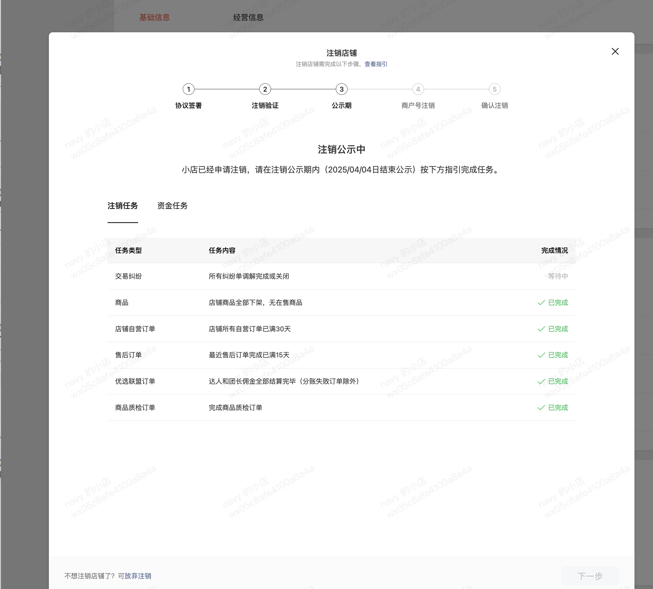Click the 注销验证 step label
Screen dimensions: 653x589
click(x=265, y=106)
